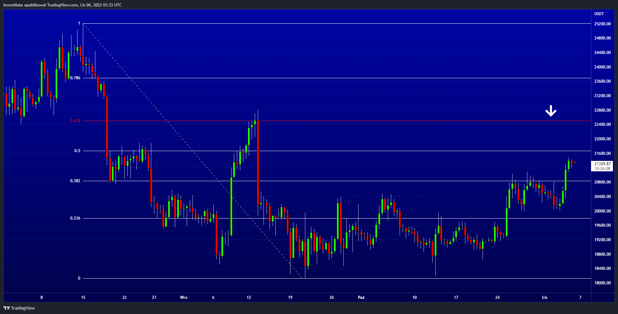Click the Paź month label on time axis
This screenshot has width=618, height=314.
click(x=361, y=297)
